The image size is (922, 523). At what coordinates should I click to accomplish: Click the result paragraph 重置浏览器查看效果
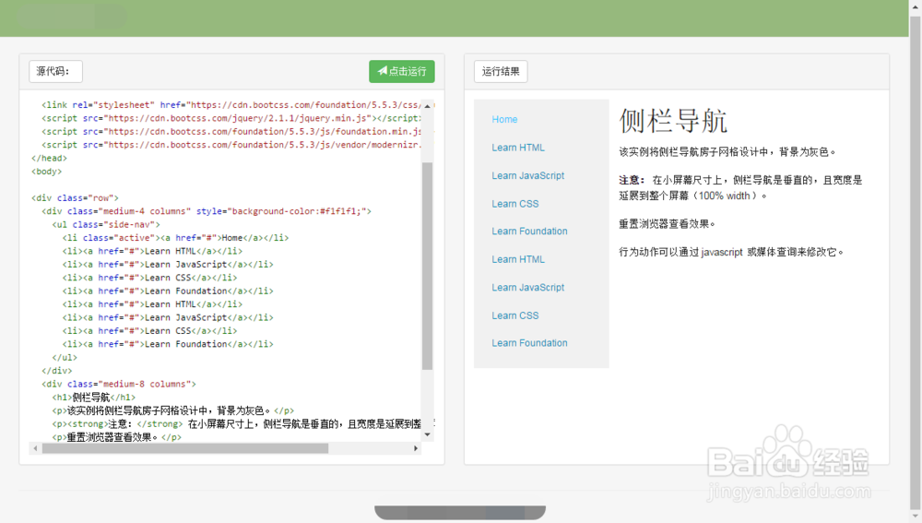point(667,224)
